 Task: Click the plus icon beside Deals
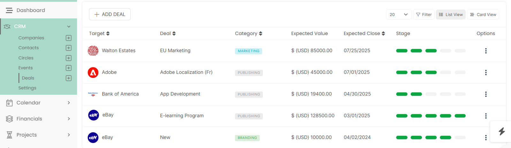pos(68,78)
